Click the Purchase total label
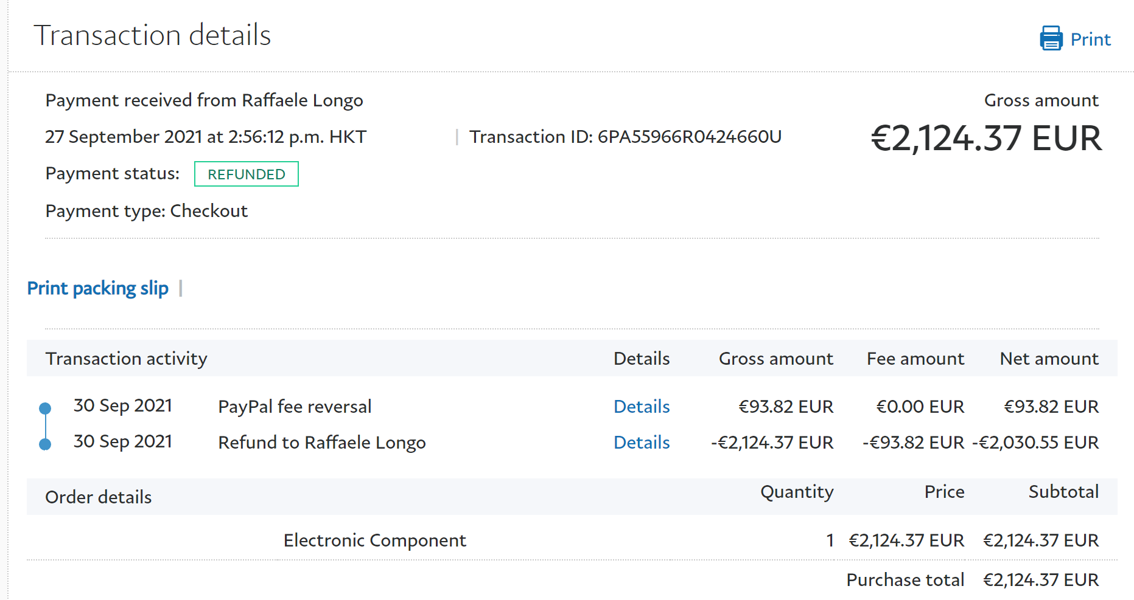Screen dimensions: 1134x600 pos(905,580)
